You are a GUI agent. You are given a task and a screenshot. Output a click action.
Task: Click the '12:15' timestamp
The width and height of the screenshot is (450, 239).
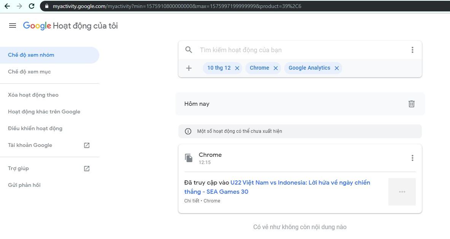click(x=205, y=162)
